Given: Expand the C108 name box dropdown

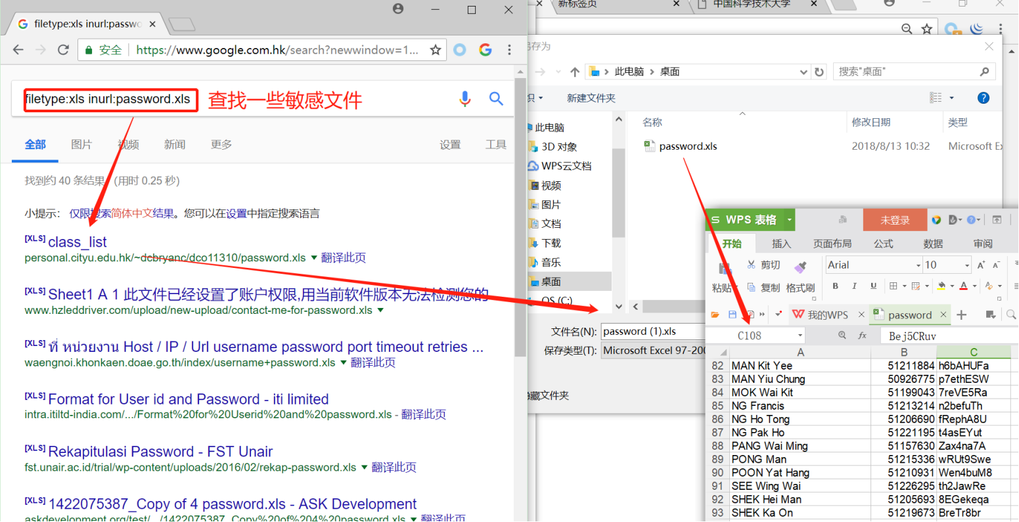Looking at the screenshot, I should click(800, 336).
